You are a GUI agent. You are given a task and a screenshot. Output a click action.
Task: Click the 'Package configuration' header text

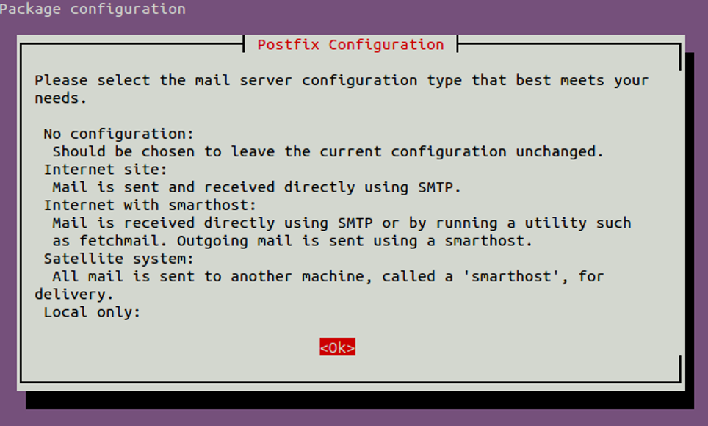click(93, 9)
